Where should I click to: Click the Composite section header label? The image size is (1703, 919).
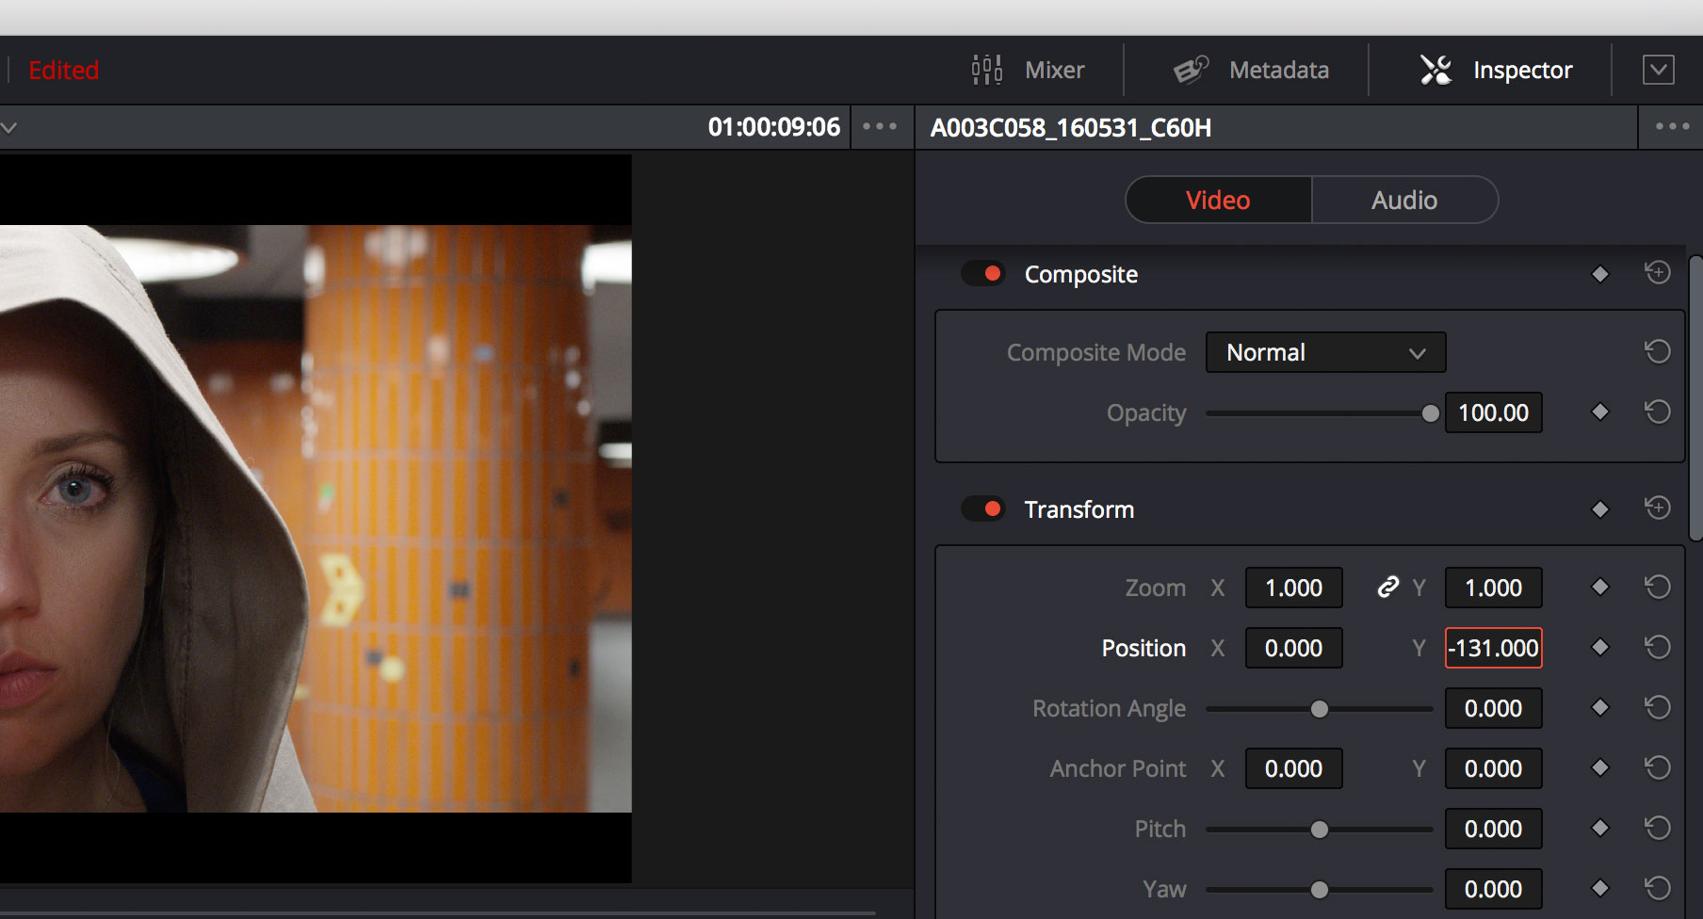(x=1081, y=274)
